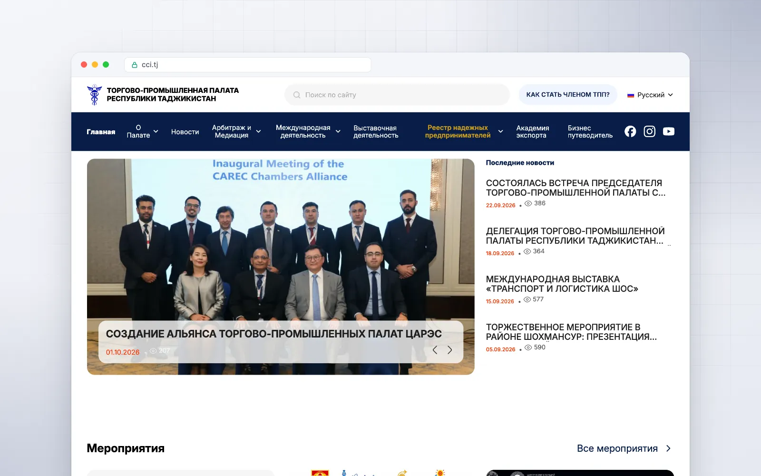761x476 pixels.
Task: Click the address bar padlock icon
Action: point(135,65)
